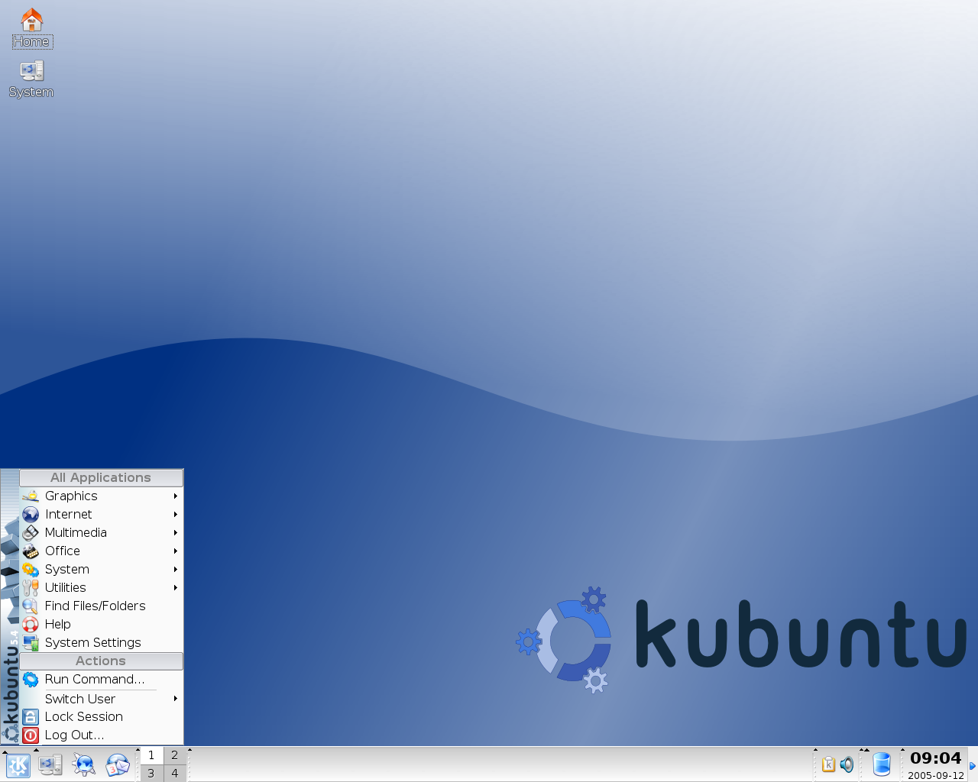Expand the Utilities submenu
978x782 pixels.
(101, 587)
